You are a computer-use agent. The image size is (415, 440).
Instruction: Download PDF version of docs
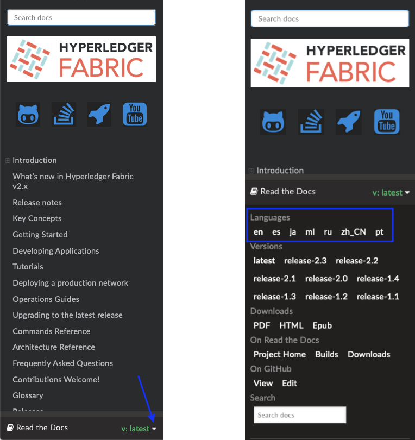pyautogui.click(x=262, y=325)
